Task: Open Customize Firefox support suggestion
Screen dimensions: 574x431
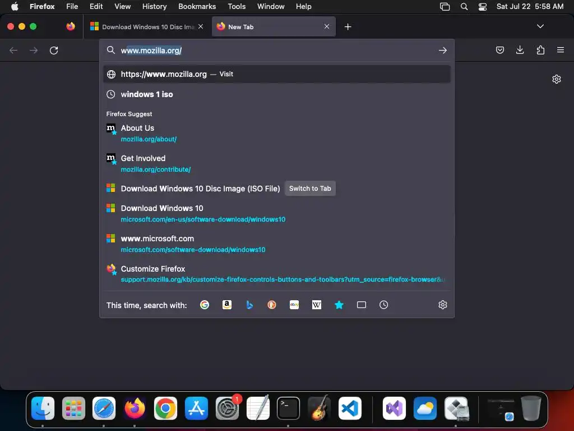Action: pos(277,274)
